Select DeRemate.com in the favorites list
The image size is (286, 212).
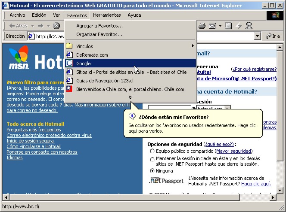tap(131, 55)
